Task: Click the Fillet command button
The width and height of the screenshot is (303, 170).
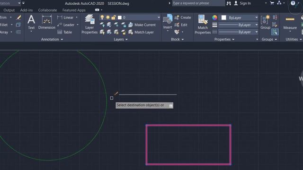Action: [4, 25]
